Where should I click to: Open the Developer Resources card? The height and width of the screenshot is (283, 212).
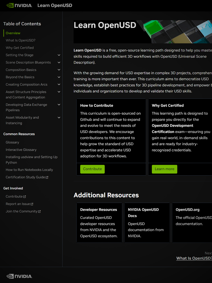[99, 223]
